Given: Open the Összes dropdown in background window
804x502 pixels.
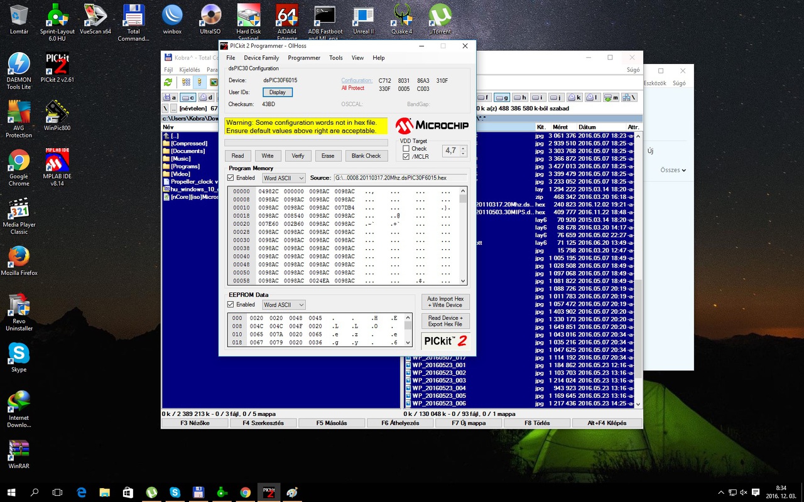Looking at the screenshot, I should coord(673,170).
